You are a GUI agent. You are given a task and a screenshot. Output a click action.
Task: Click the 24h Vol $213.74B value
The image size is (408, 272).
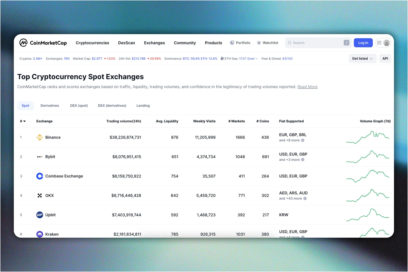coord(139,58)
